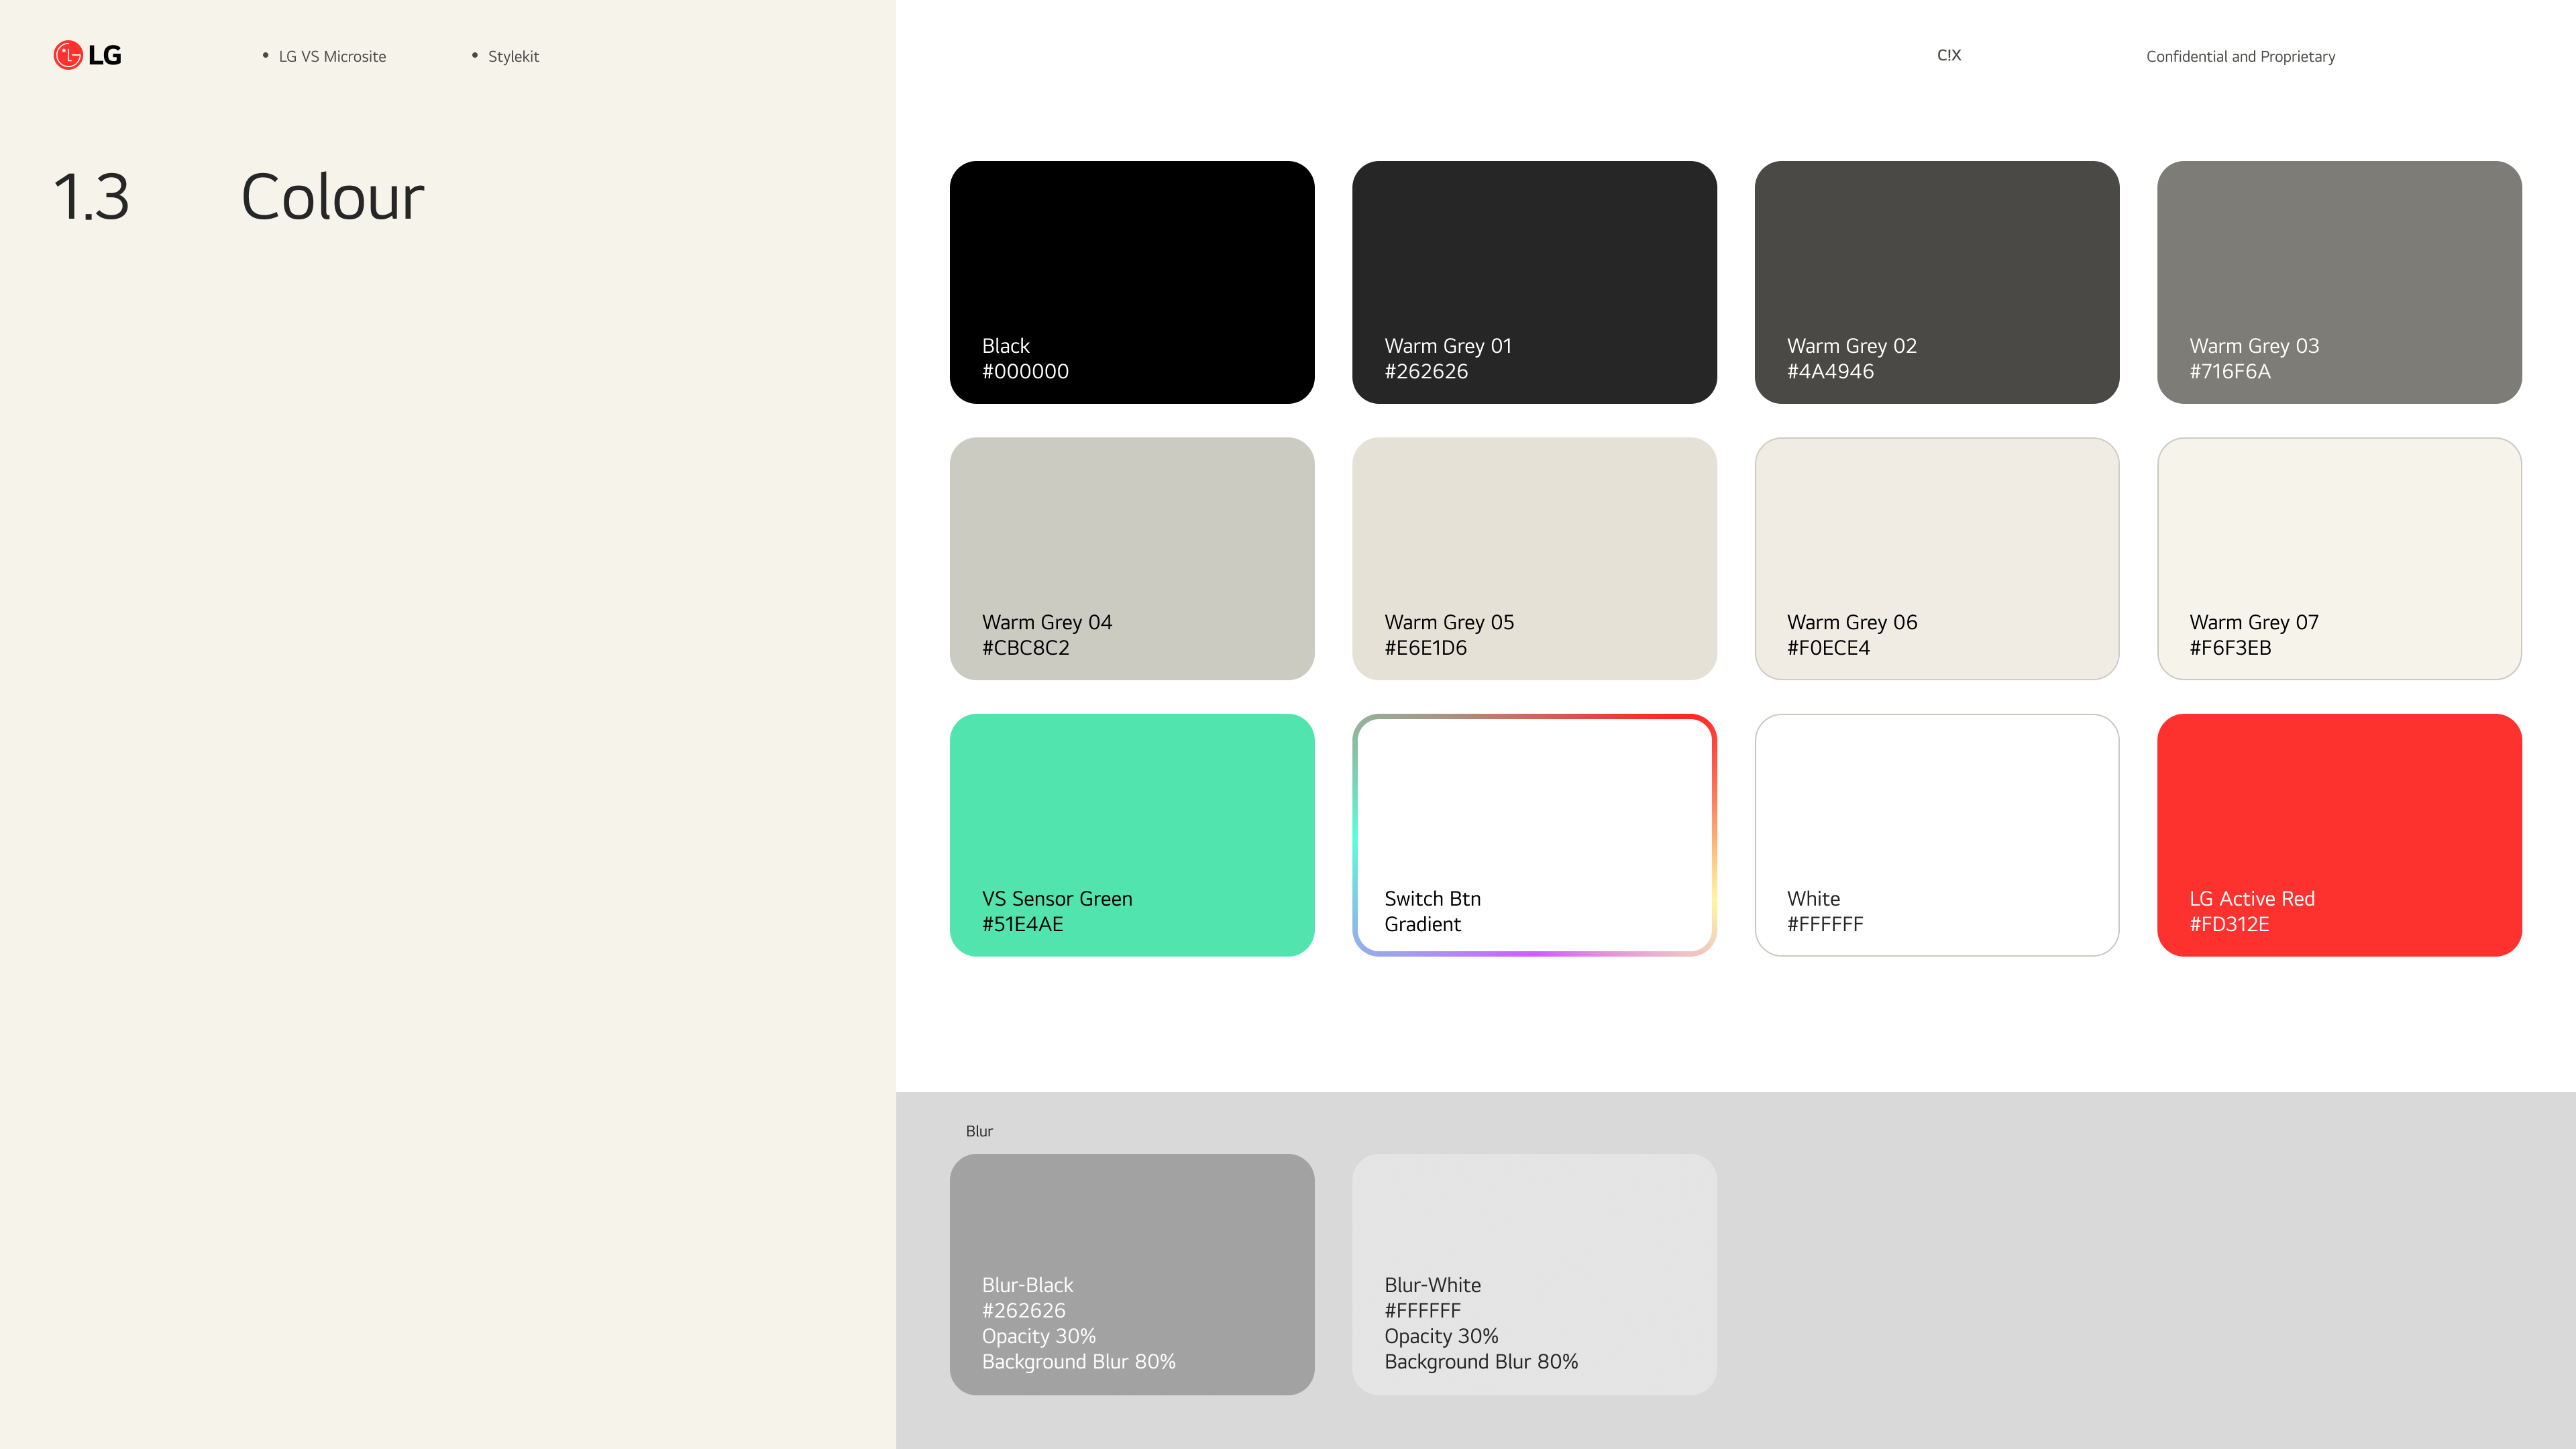The image size is (2576, 1449).
Task: Click the Confidential and Proprietary text
Action: (2240, 57)
